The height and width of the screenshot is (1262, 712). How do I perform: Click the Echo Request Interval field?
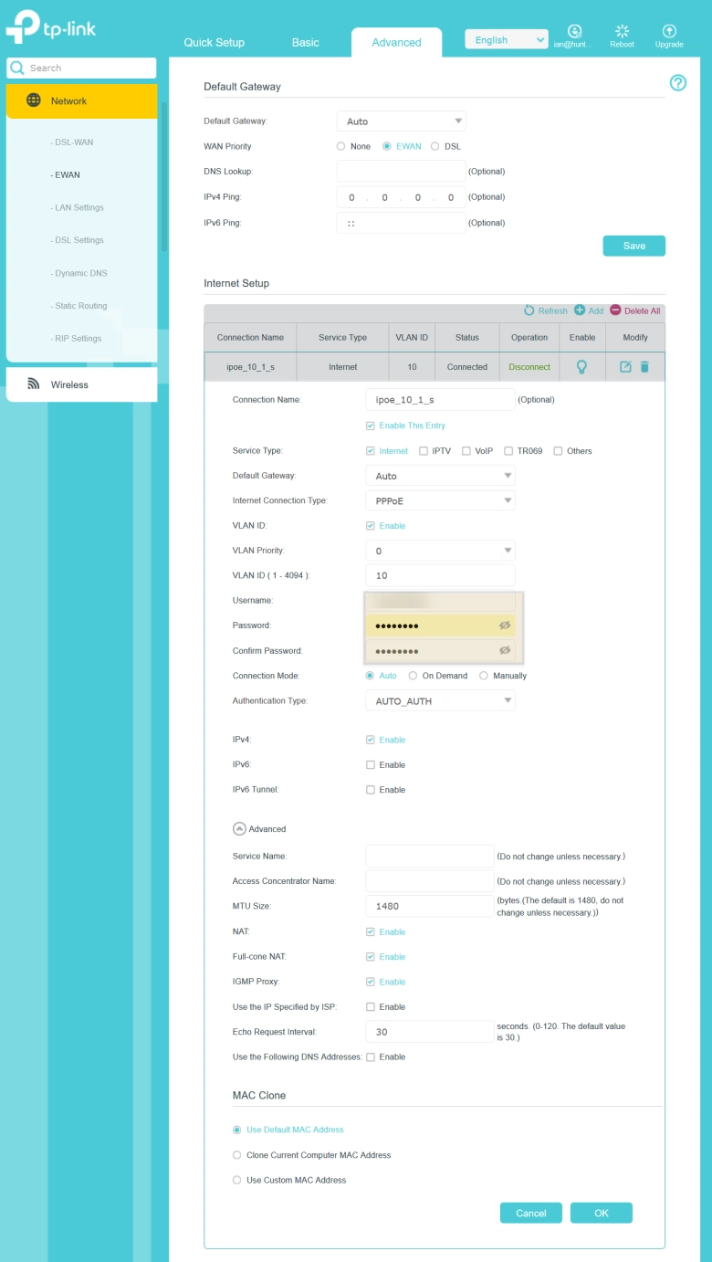tap(430, 1031)
